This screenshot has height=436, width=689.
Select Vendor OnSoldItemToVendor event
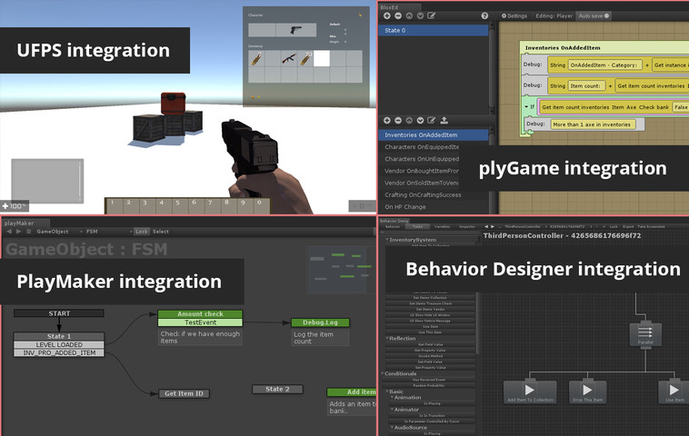click(x=422, y=183)
